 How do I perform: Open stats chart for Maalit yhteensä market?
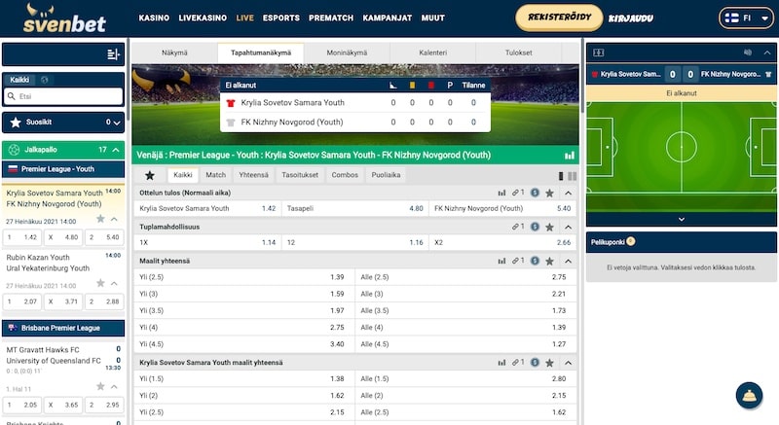pos(501,261)
